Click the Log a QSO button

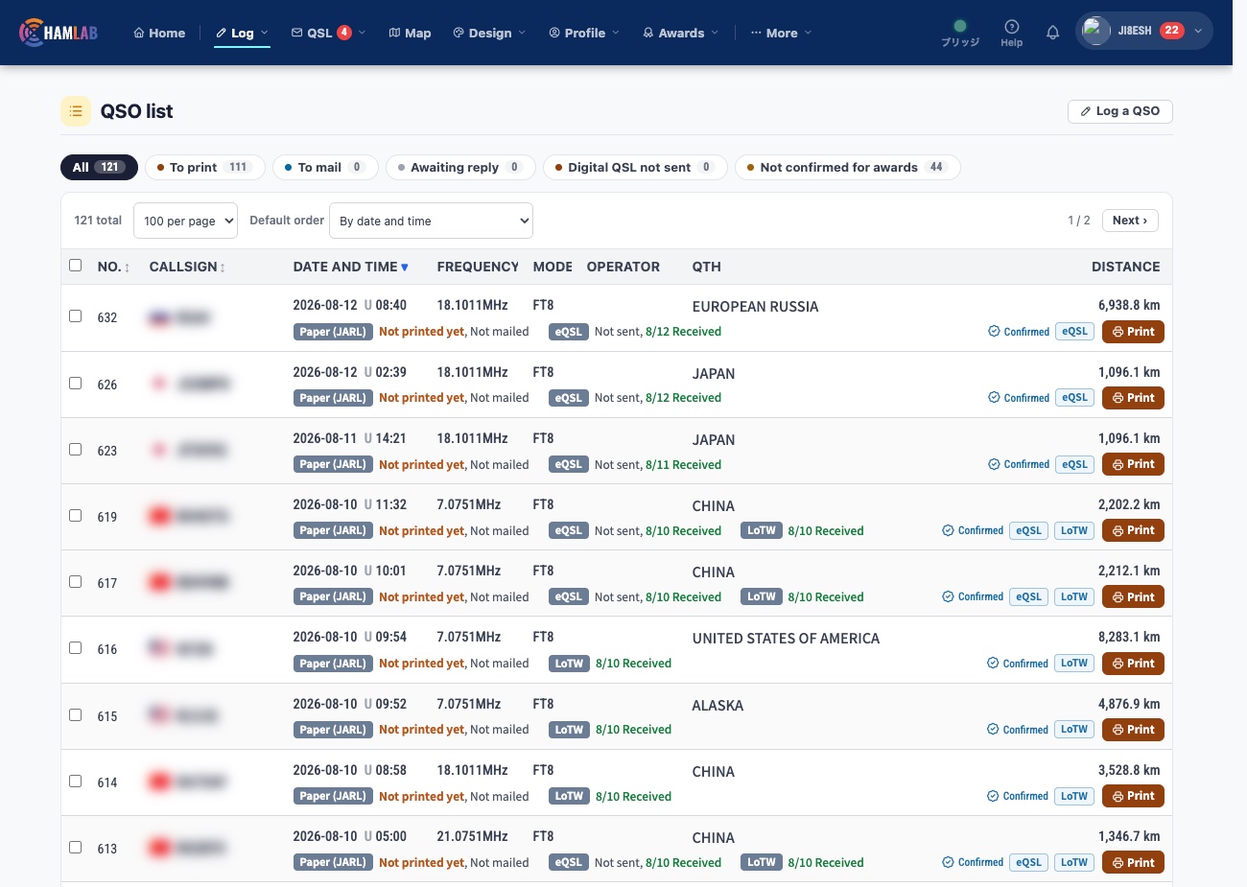[x=1119, y=111]
